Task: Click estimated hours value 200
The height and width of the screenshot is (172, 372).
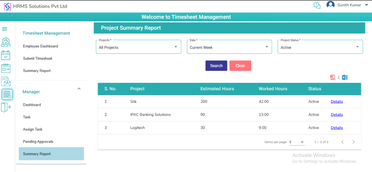Action: pyautogui.click(x=204, y=101)
